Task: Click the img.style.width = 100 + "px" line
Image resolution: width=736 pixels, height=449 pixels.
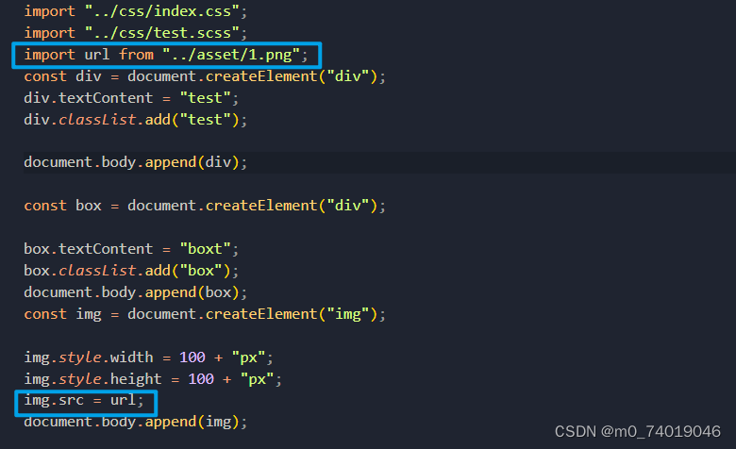Action: (x=148, y=358)
